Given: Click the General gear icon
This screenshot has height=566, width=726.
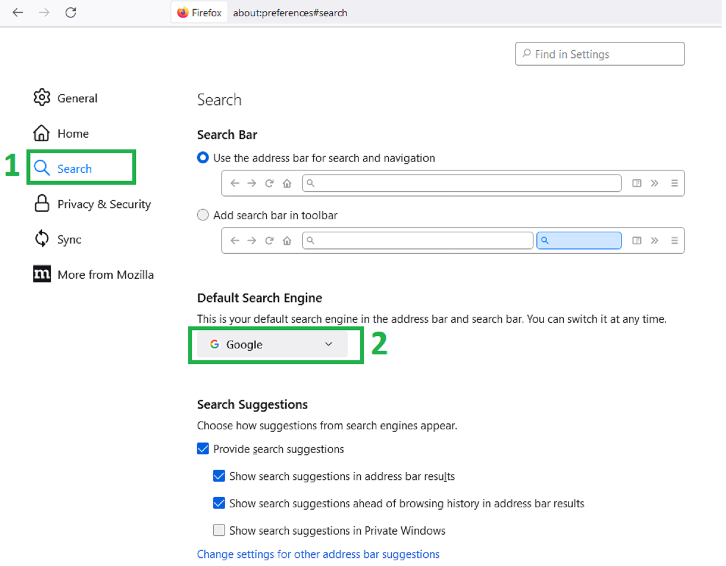Looking at the screenshot, I should pos(42,98).
